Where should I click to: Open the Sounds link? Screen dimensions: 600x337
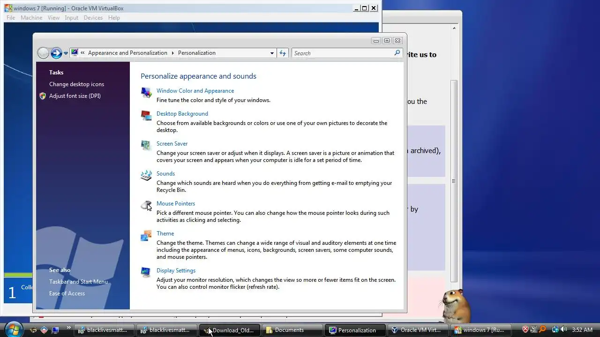[165, 174]
